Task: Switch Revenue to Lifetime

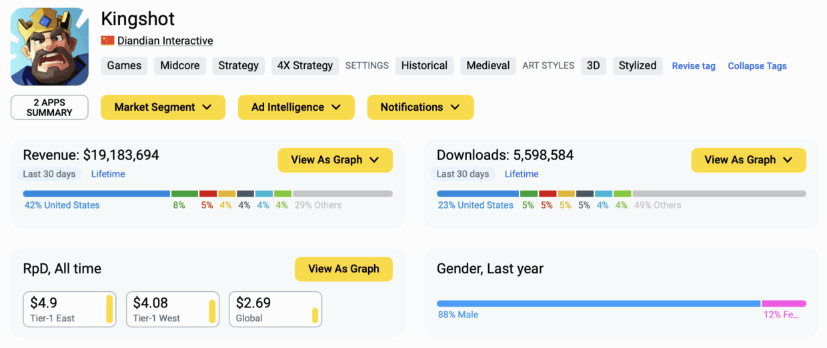Action: [108, 174]
